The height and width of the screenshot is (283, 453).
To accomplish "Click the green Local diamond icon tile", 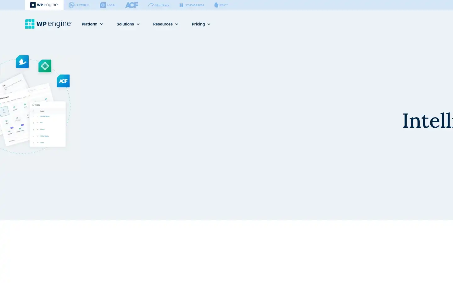I will (x=45, y=66).
